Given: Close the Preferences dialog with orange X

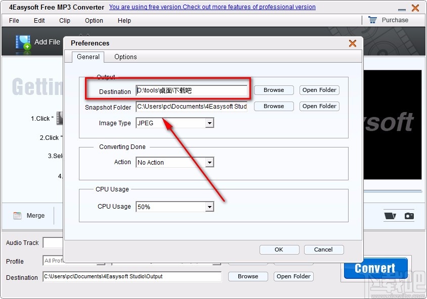Looking at the screenshot, I should [x=353, y=43].
